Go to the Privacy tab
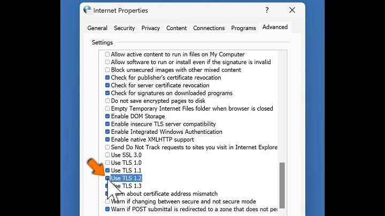 pyautogui.click(x=150, y=28)
